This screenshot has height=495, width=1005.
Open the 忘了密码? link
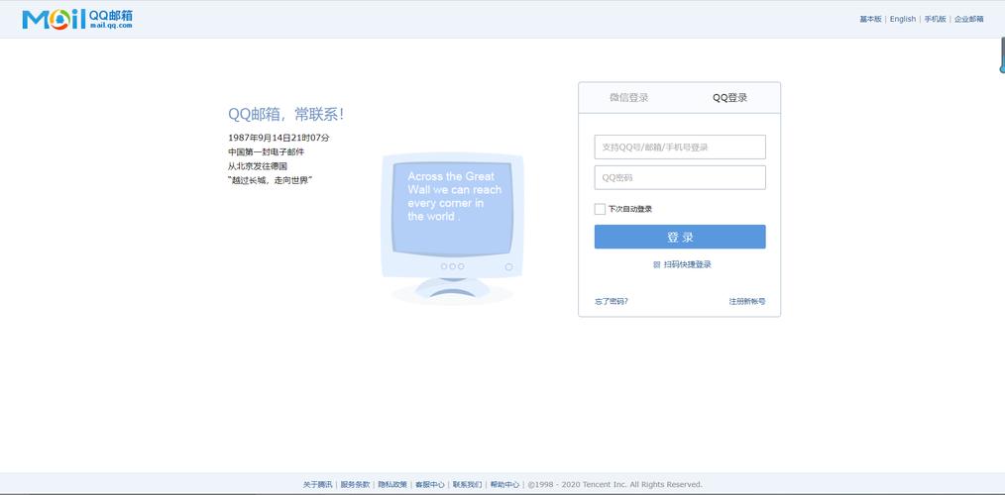click(x=612, y=301)
